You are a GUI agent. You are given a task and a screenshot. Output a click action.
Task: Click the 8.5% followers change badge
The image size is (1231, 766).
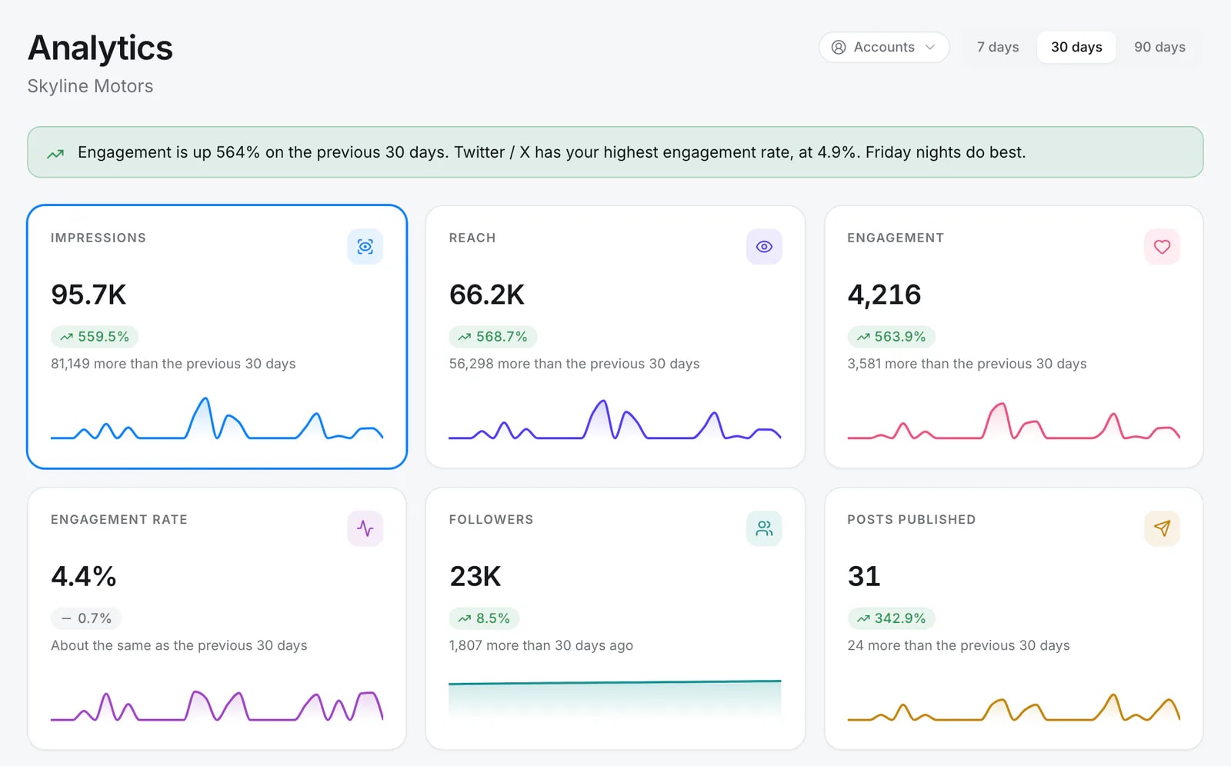point(484,618)
